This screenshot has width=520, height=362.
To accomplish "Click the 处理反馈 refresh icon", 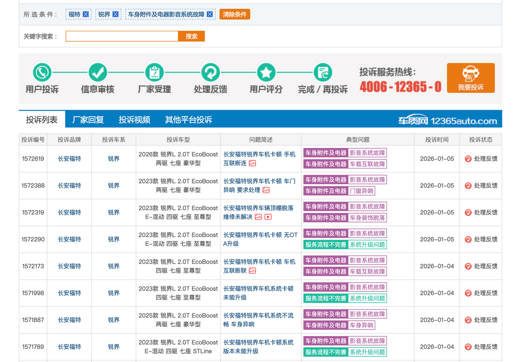I will (x=210, y=73).
